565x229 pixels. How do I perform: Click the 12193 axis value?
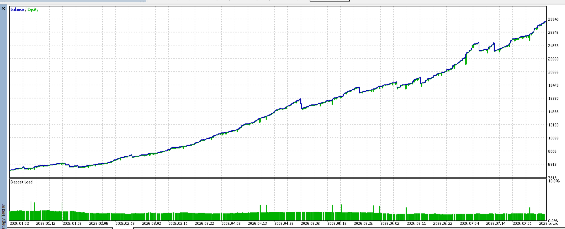tap(553, 125)
